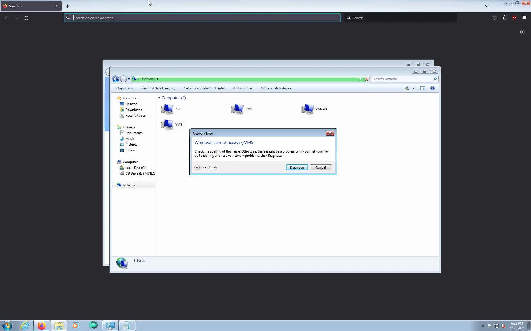This screenshot has width=531, height=331.
Task: Collapse the Computer (4) group
Action: point(159,98)
